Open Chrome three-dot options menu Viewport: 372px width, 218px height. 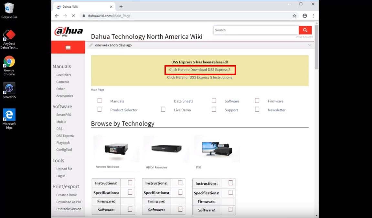(x=313, y=16)
